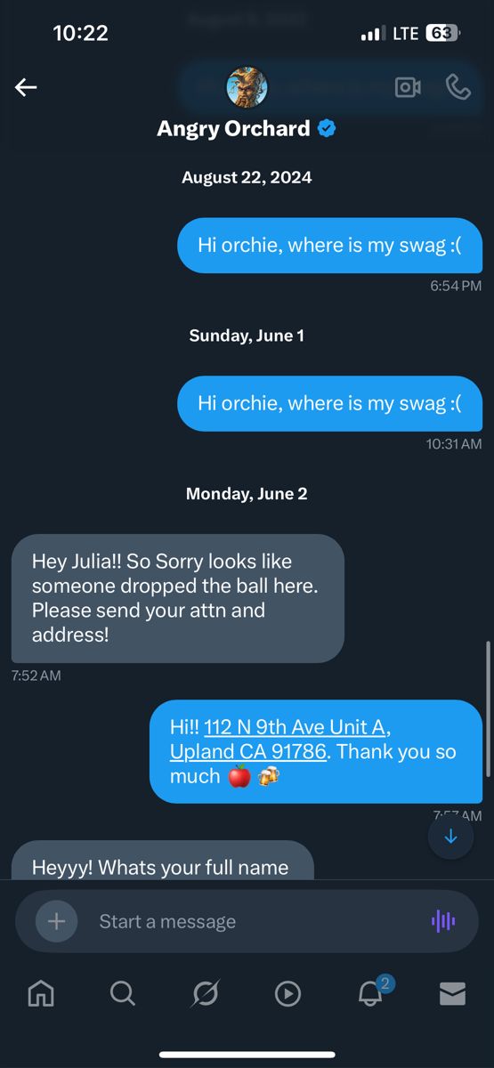Open the video play tab
494x1068 pixels.
click(x=287, y=994)
